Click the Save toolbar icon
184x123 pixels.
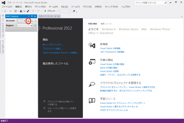coord(24,11)
